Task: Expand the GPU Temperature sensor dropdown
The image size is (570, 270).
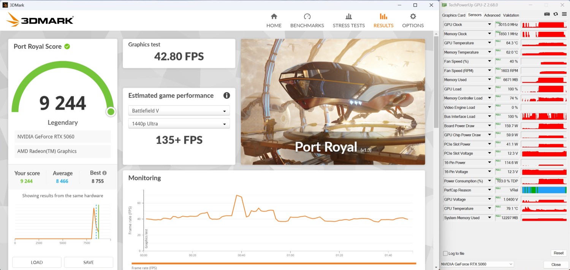Action: [x=489, y=43]
